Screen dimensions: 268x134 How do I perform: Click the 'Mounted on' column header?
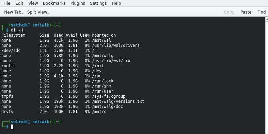(x=104, y=35)
